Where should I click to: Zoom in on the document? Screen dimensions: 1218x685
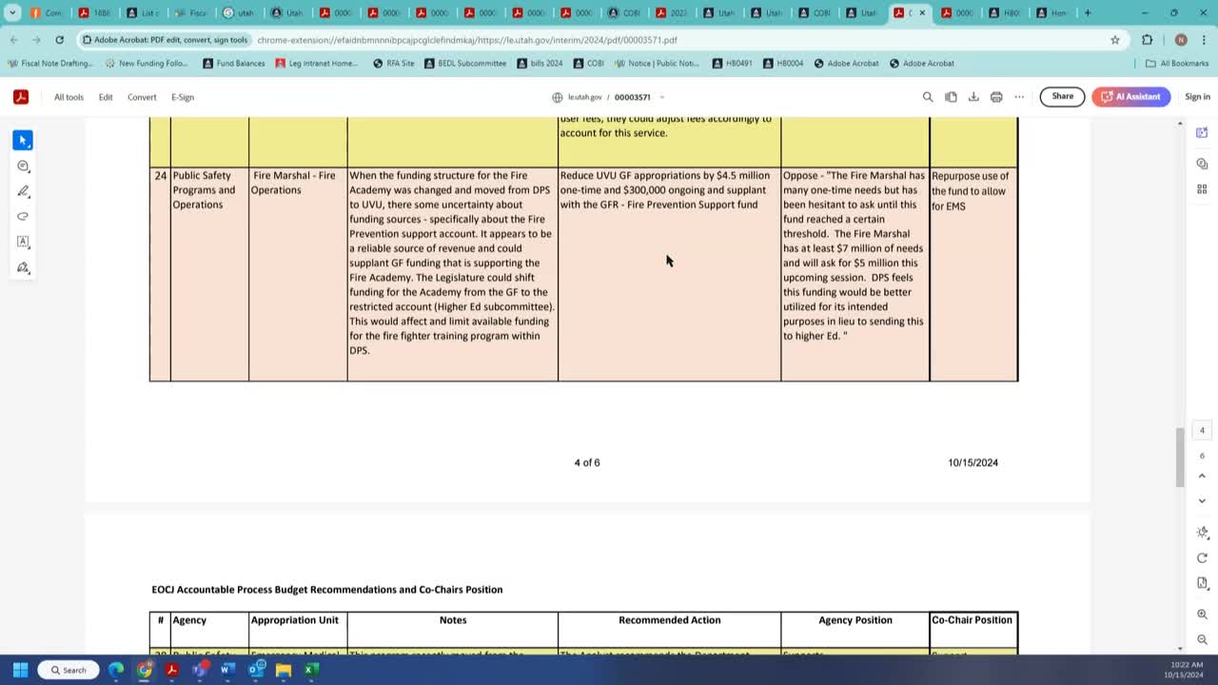(1202, 615)
